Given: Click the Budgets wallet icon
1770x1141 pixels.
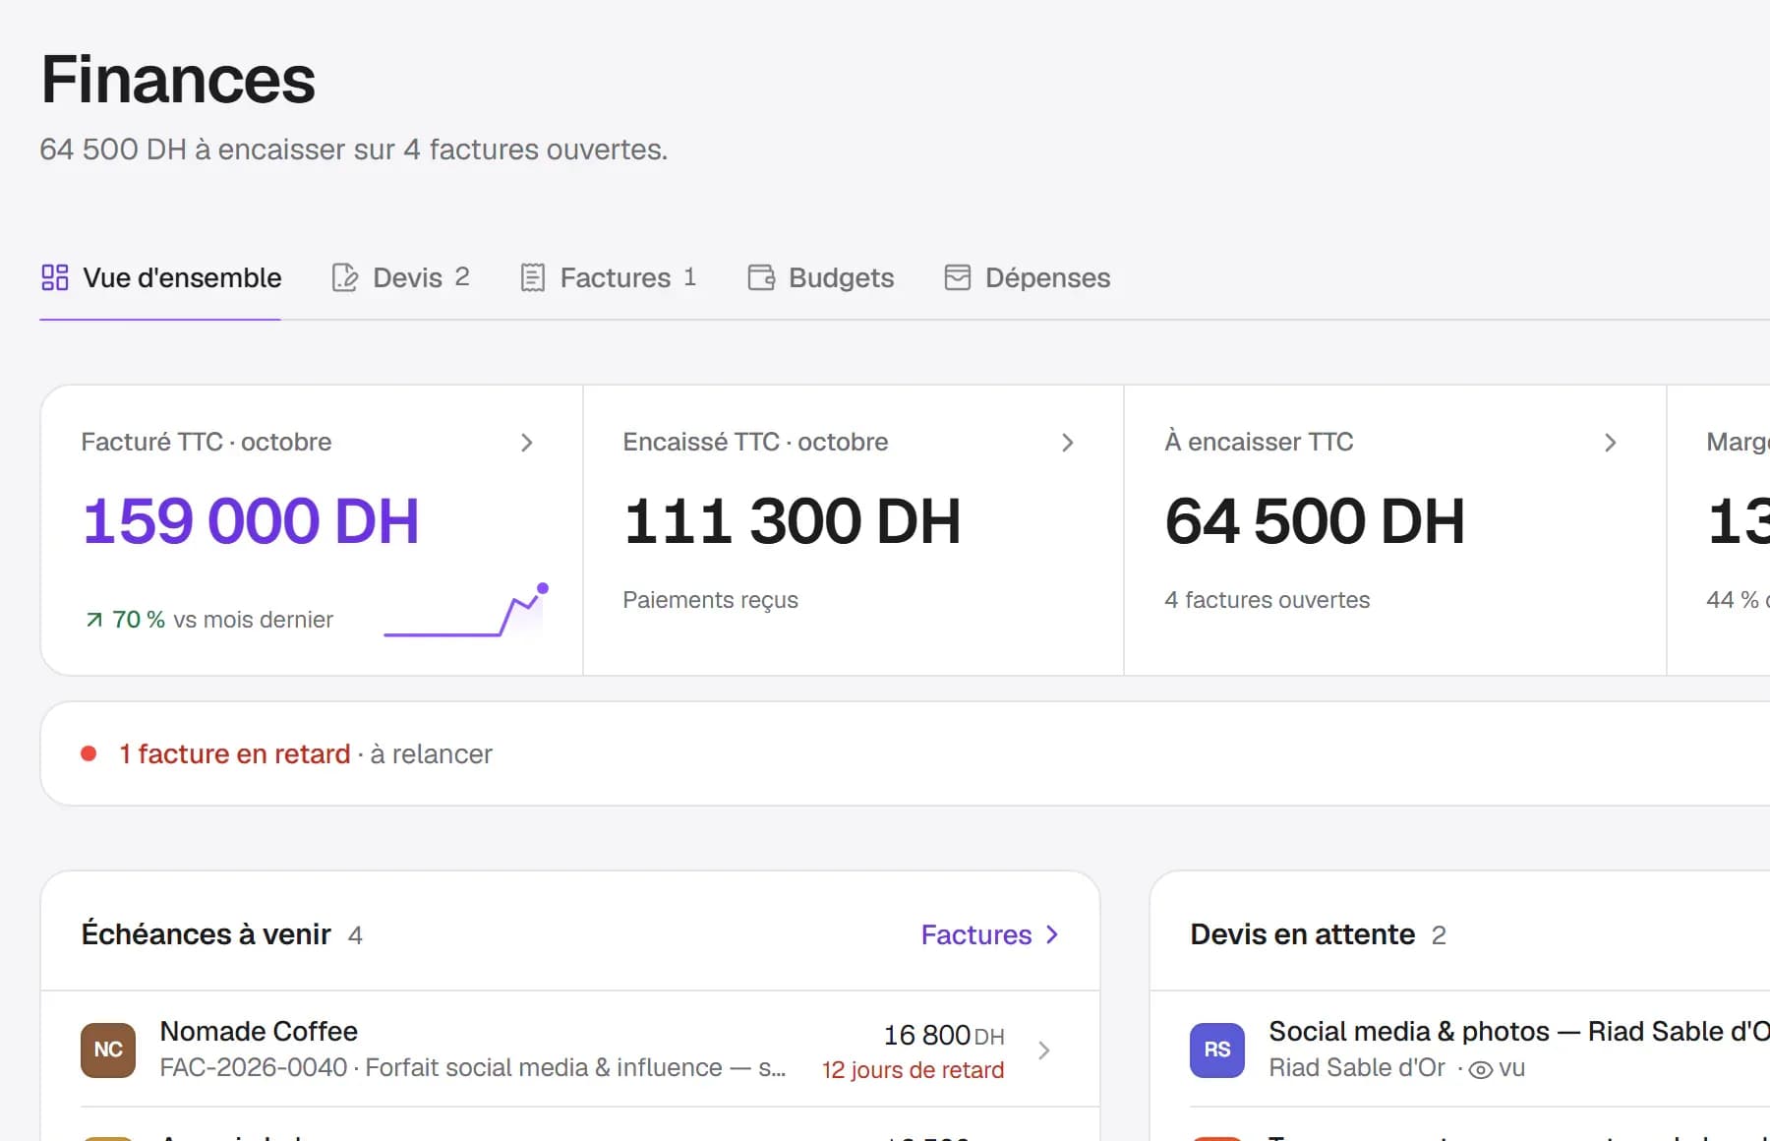Looking at the screenshot, I should pyautogui.click(x=761, y=277).
